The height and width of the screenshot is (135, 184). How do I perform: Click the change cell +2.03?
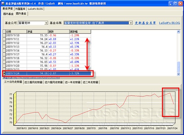[59, 43]
